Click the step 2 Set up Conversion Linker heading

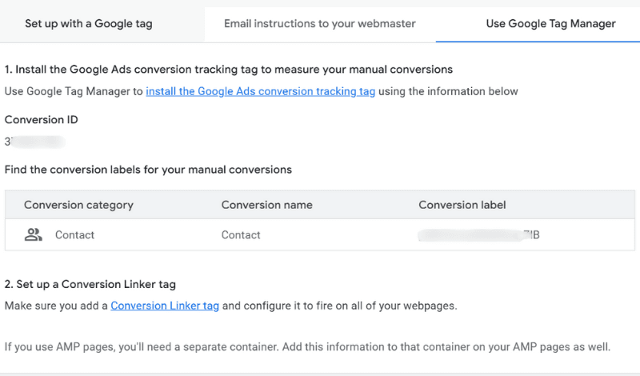tap(90, 284)
